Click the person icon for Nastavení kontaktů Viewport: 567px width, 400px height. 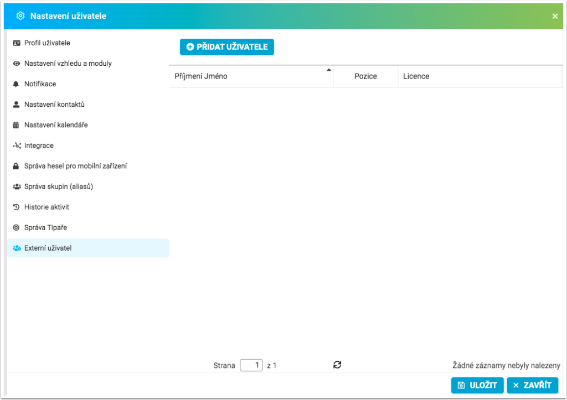pyautogui.click(x=16, y=105)
